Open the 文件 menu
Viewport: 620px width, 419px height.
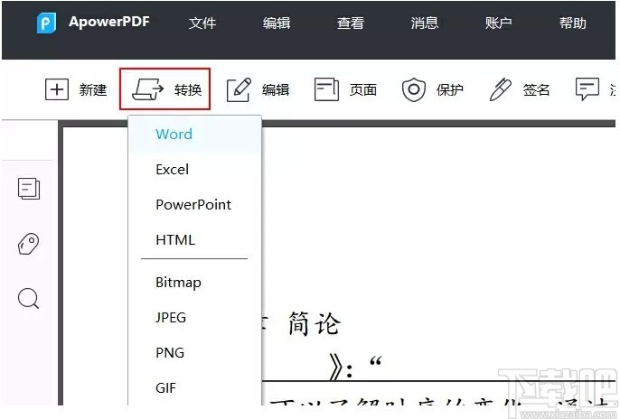click(x=202, y=23)
